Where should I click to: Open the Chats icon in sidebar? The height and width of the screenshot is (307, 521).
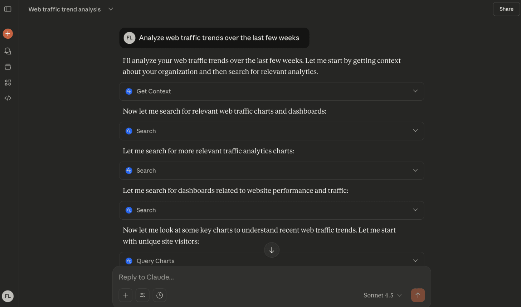pos(8,51)
